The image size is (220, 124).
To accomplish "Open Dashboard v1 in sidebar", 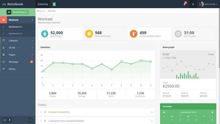I will tap(15, 27).
